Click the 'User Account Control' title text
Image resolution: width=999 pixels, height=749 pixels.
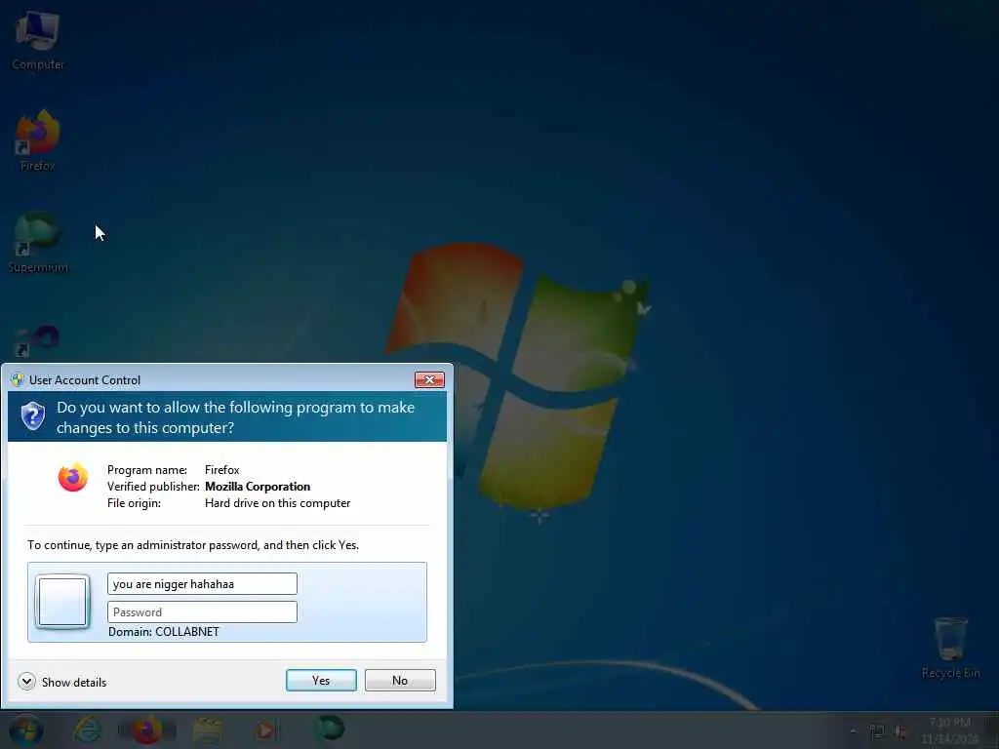(x=85, y=380)
